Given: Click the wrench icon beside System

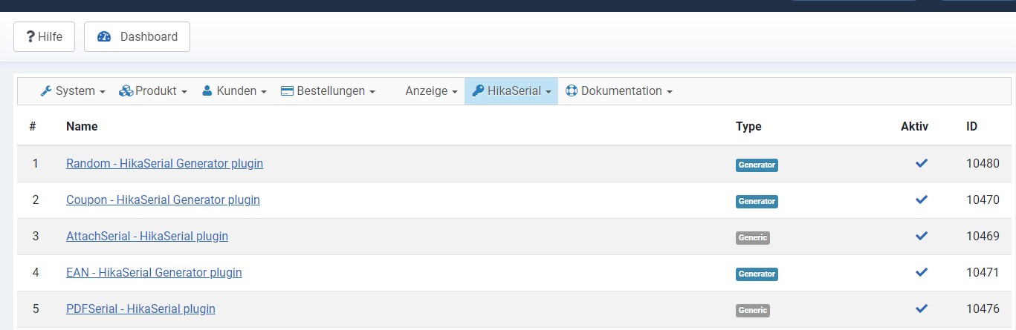Looking at the screenshot, I should (46, 91).
